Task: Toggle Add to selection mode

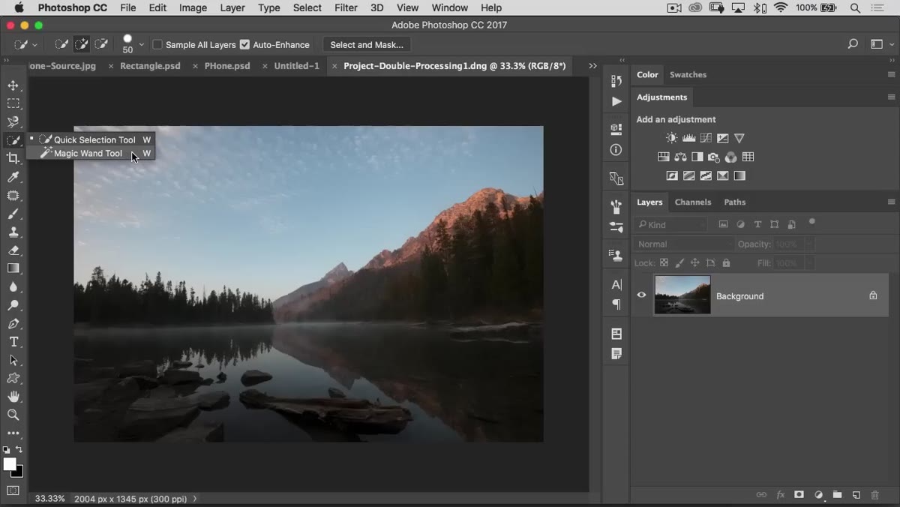Action: (x=82, y=45)
